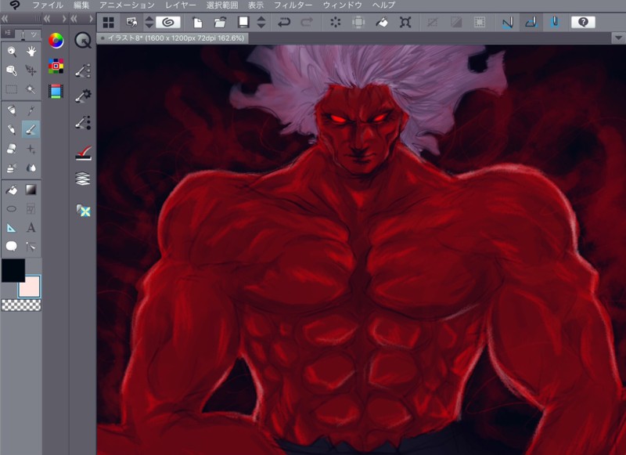Select the Balloon speech bubble tool
The width and height of the screenshot is (626, 455).
12,246
